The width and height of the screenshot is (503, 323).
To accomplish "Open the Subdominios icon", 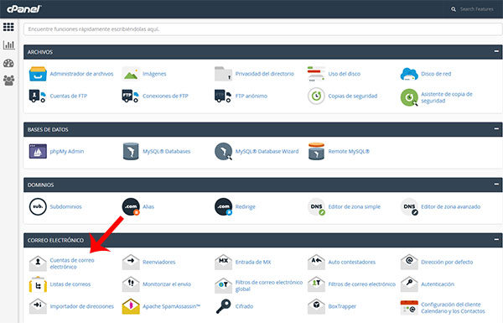I will coord(38,206).
